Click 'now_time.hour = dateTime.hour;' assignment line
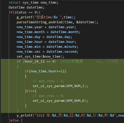 (47, 42)
